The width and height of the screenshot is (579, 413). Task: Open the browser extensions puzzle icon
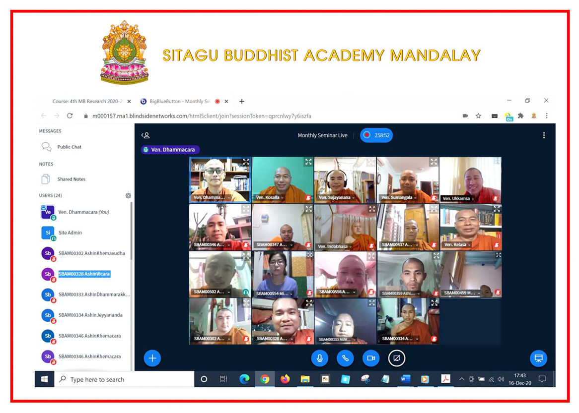(x=521, y=116)
